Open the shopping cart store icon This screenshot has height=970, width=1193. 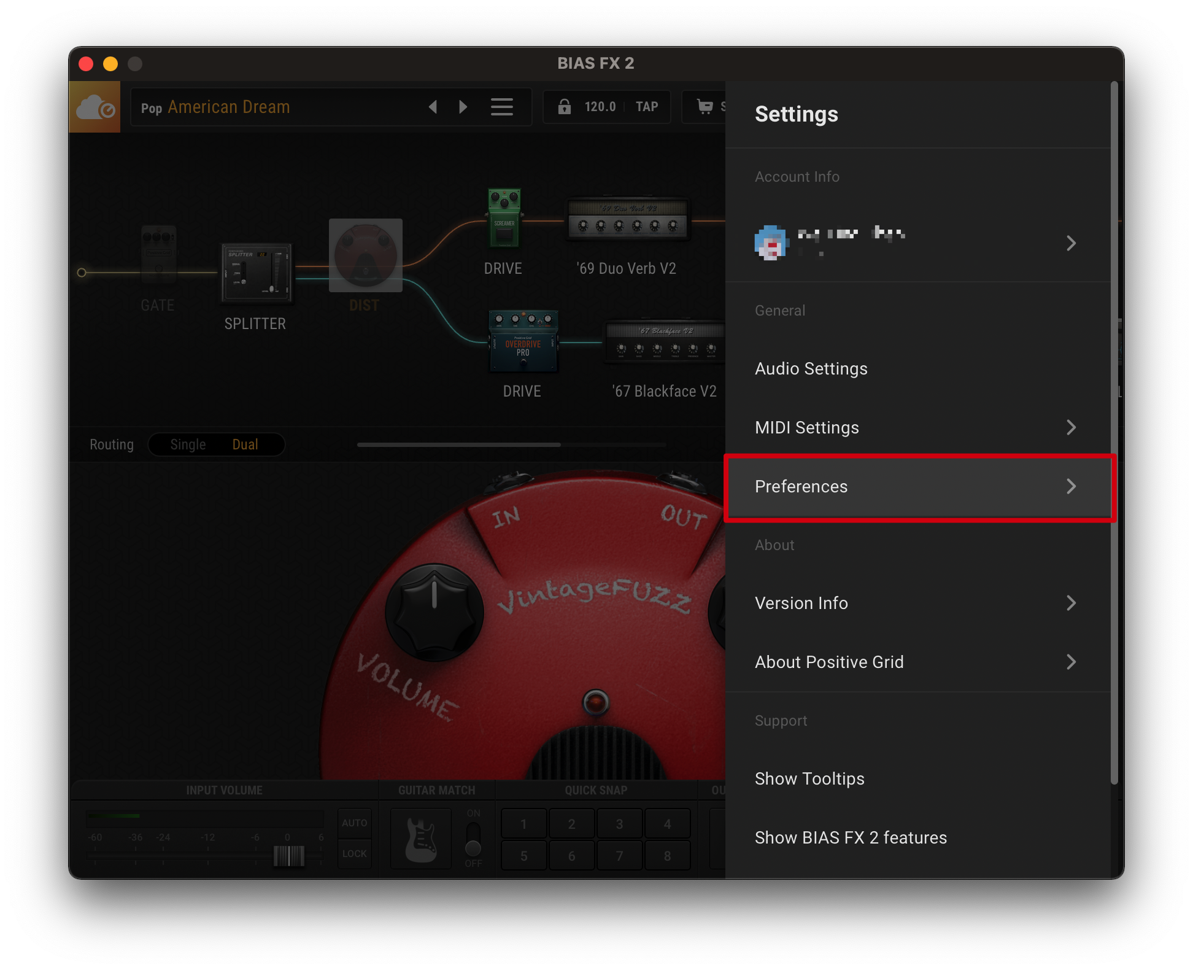pos(705,107)
